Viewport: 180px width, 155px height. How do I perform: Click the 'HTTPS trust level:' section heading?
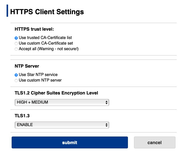coord(34,29)
